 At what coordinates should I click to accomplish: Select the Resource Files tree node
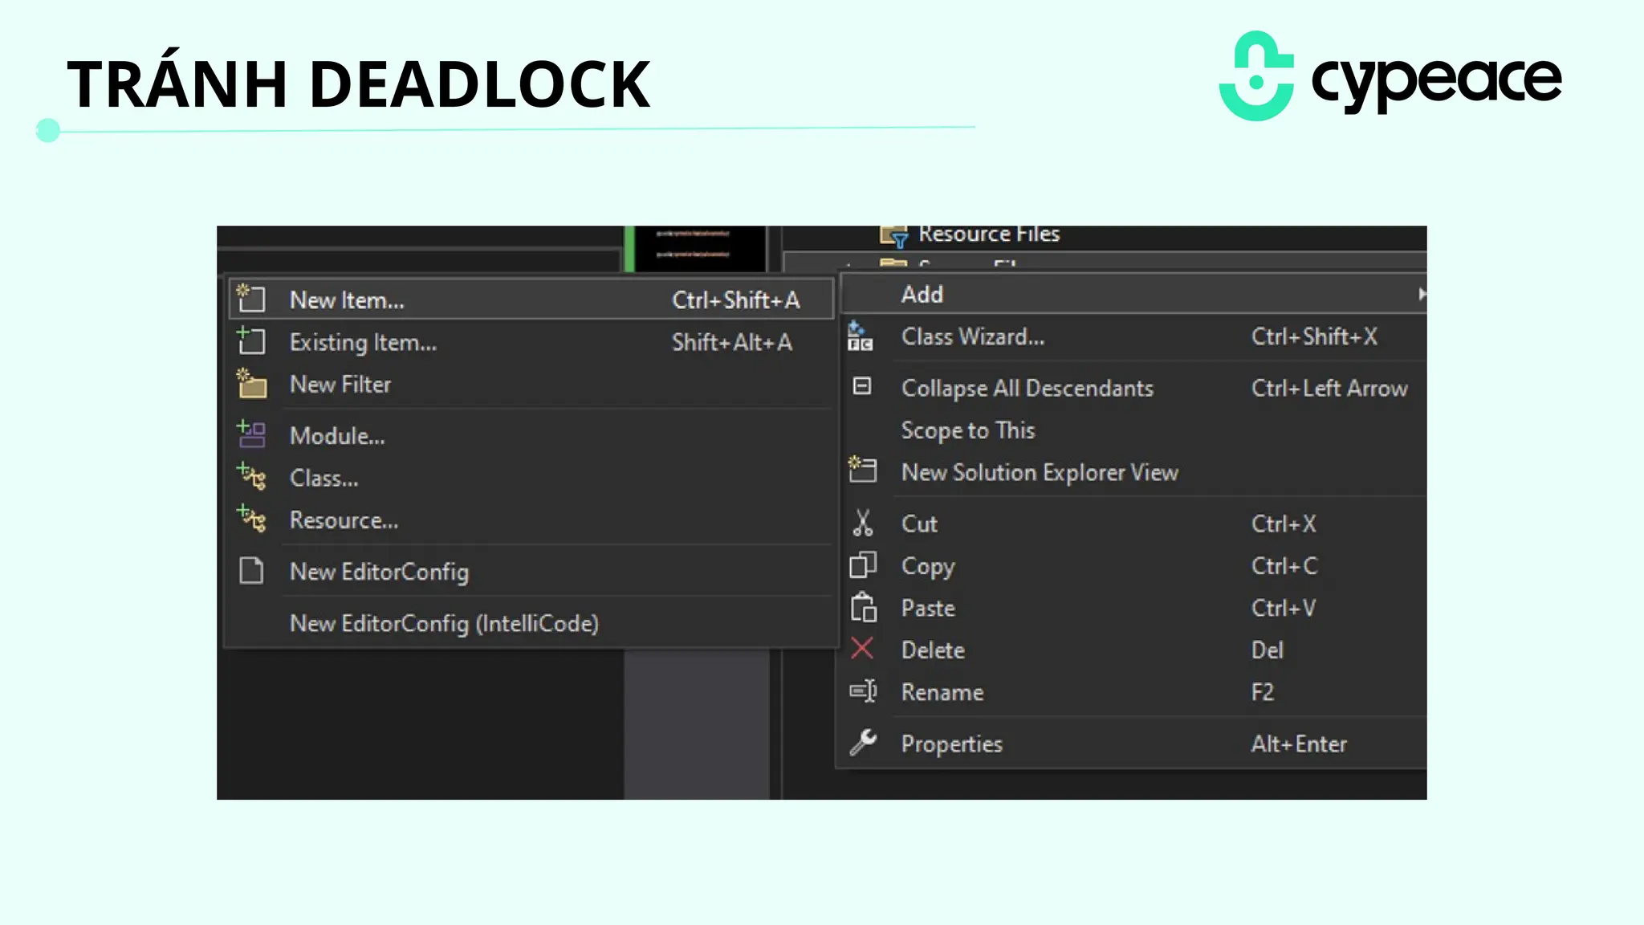pyautogui.click(x=988, y=234)
